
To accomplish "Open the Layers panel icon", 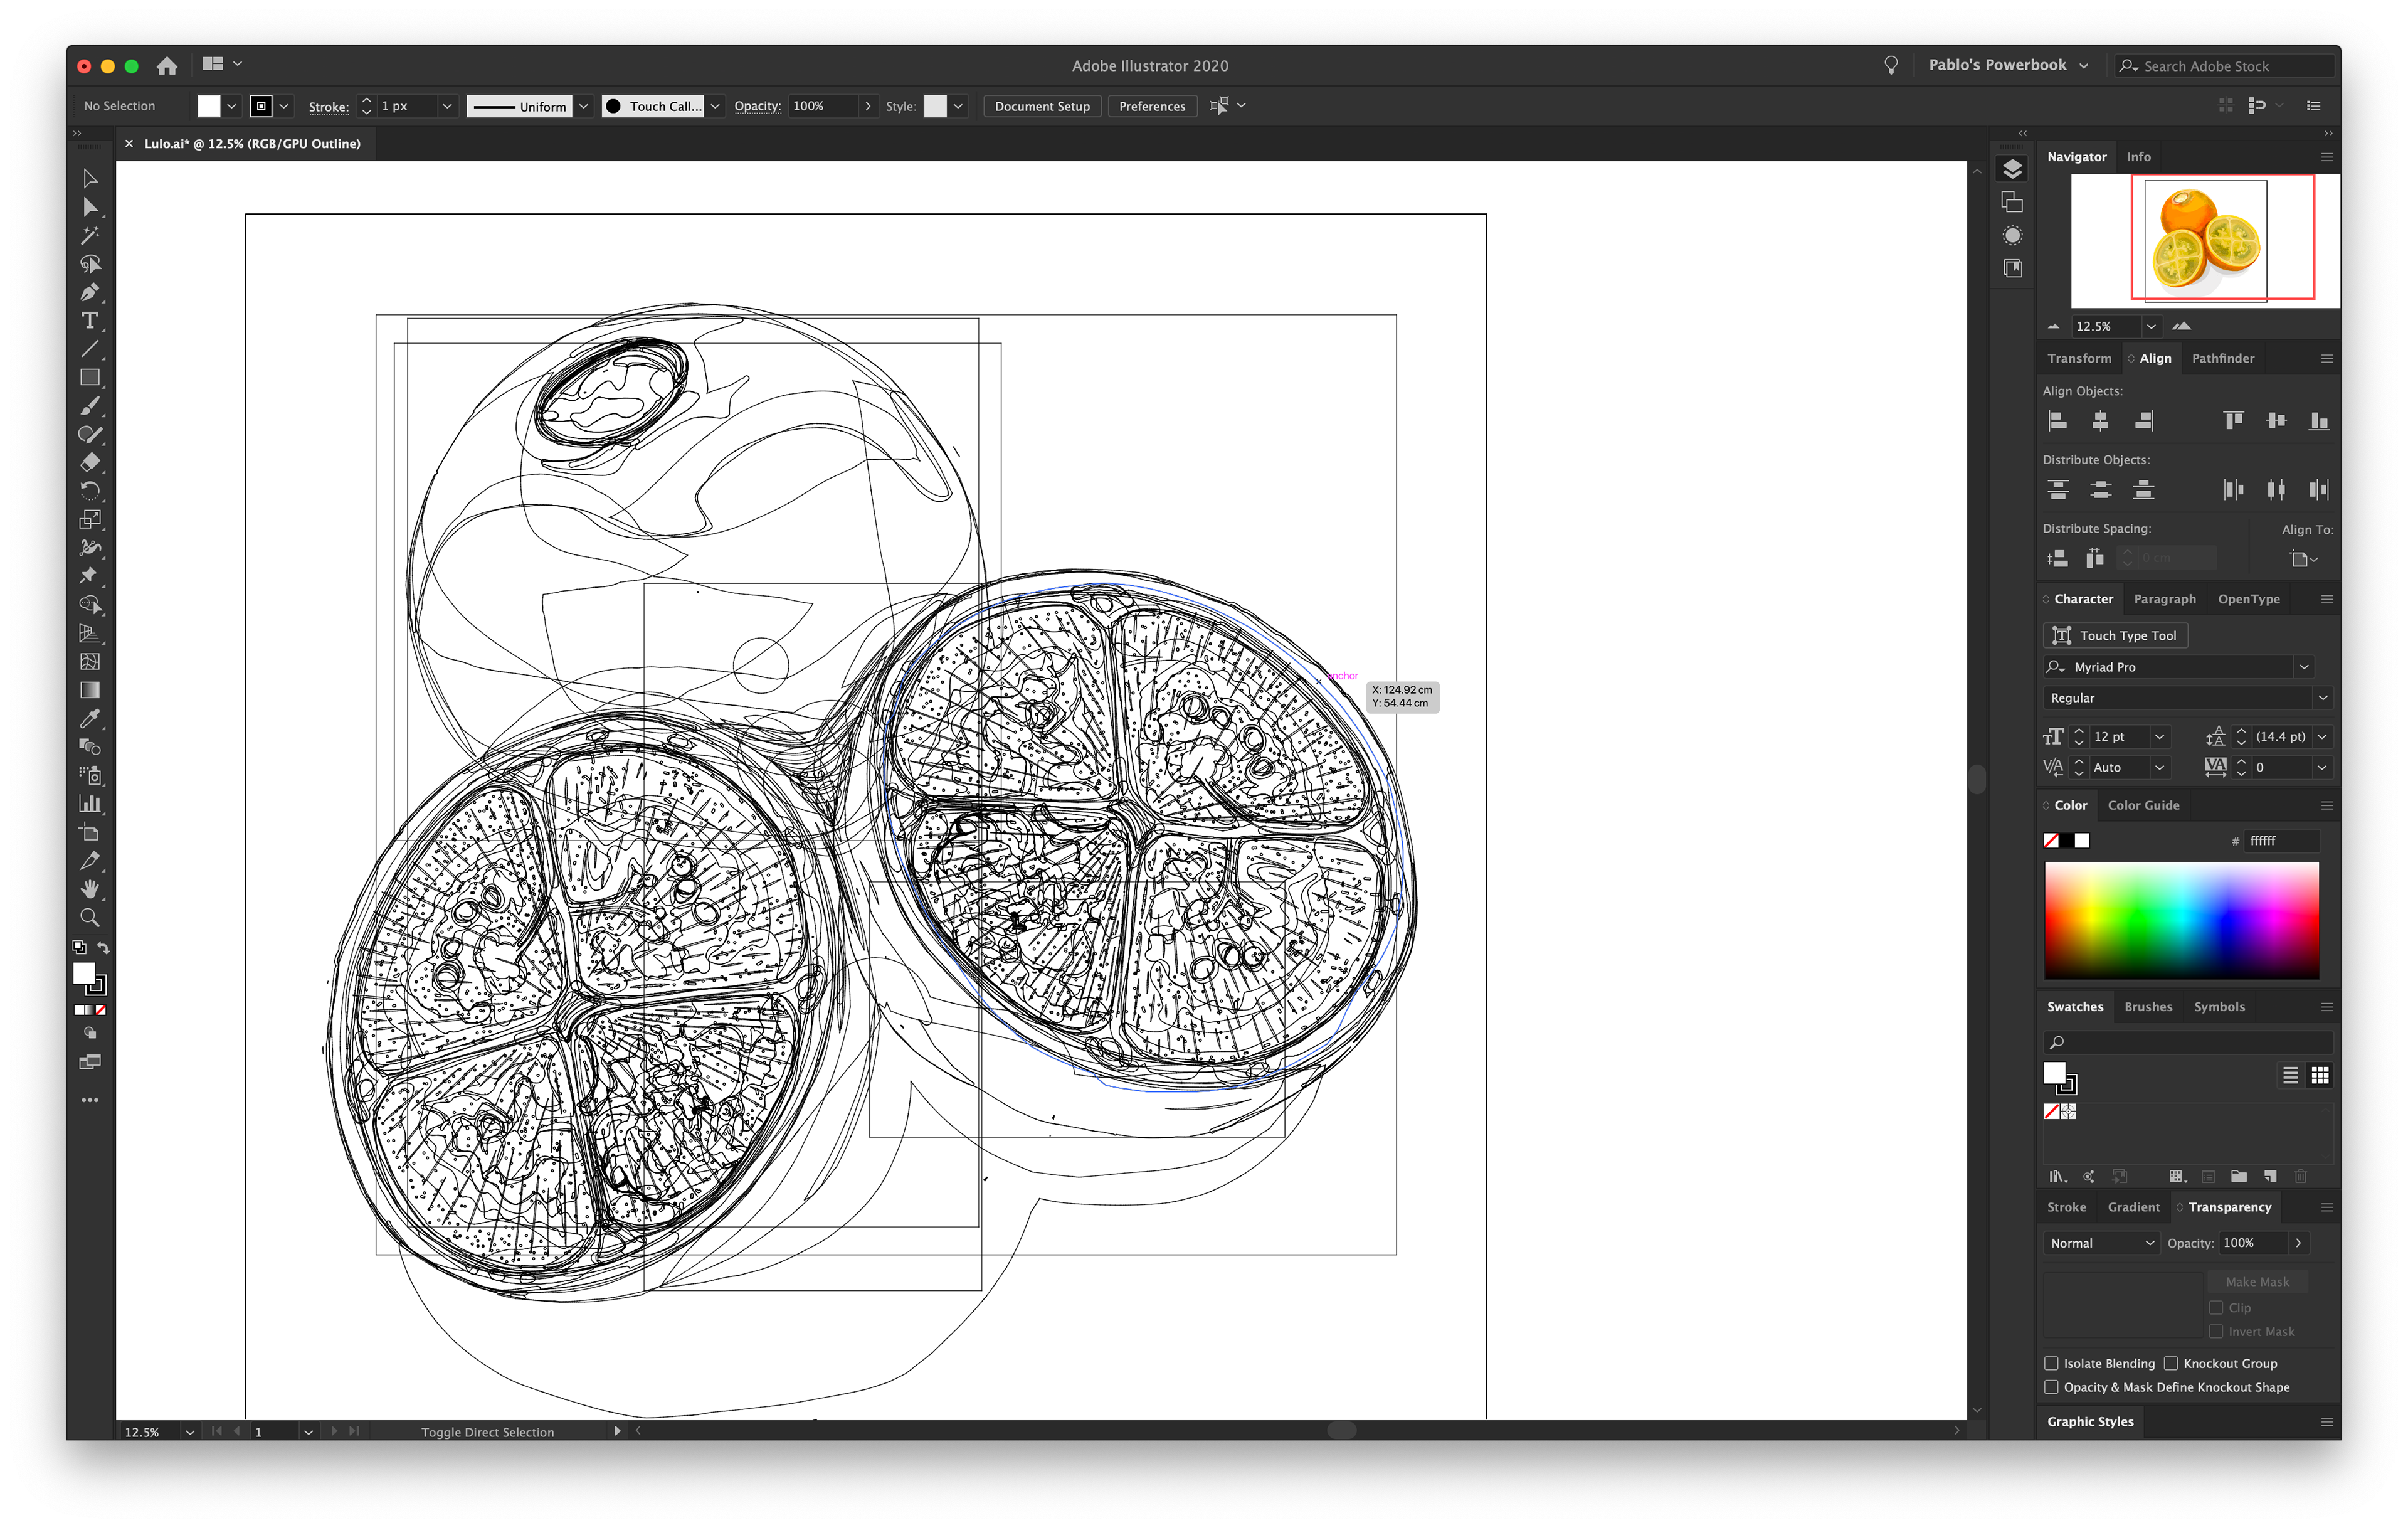I will tap(2012, 169).
